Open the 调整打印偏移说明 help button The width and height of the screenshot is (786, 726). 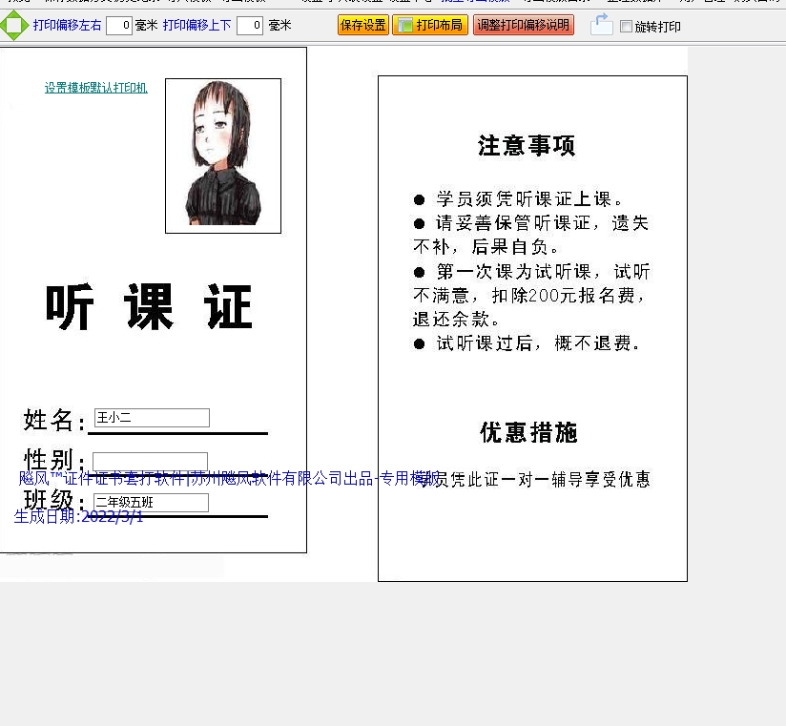[x=523, y=26]
